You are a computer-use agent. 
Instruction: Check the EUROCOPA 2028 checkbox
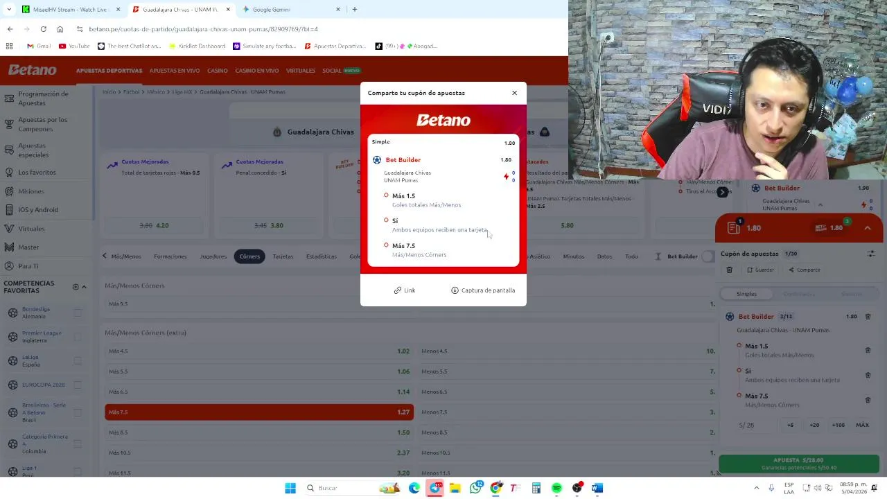tap(78, 385)
